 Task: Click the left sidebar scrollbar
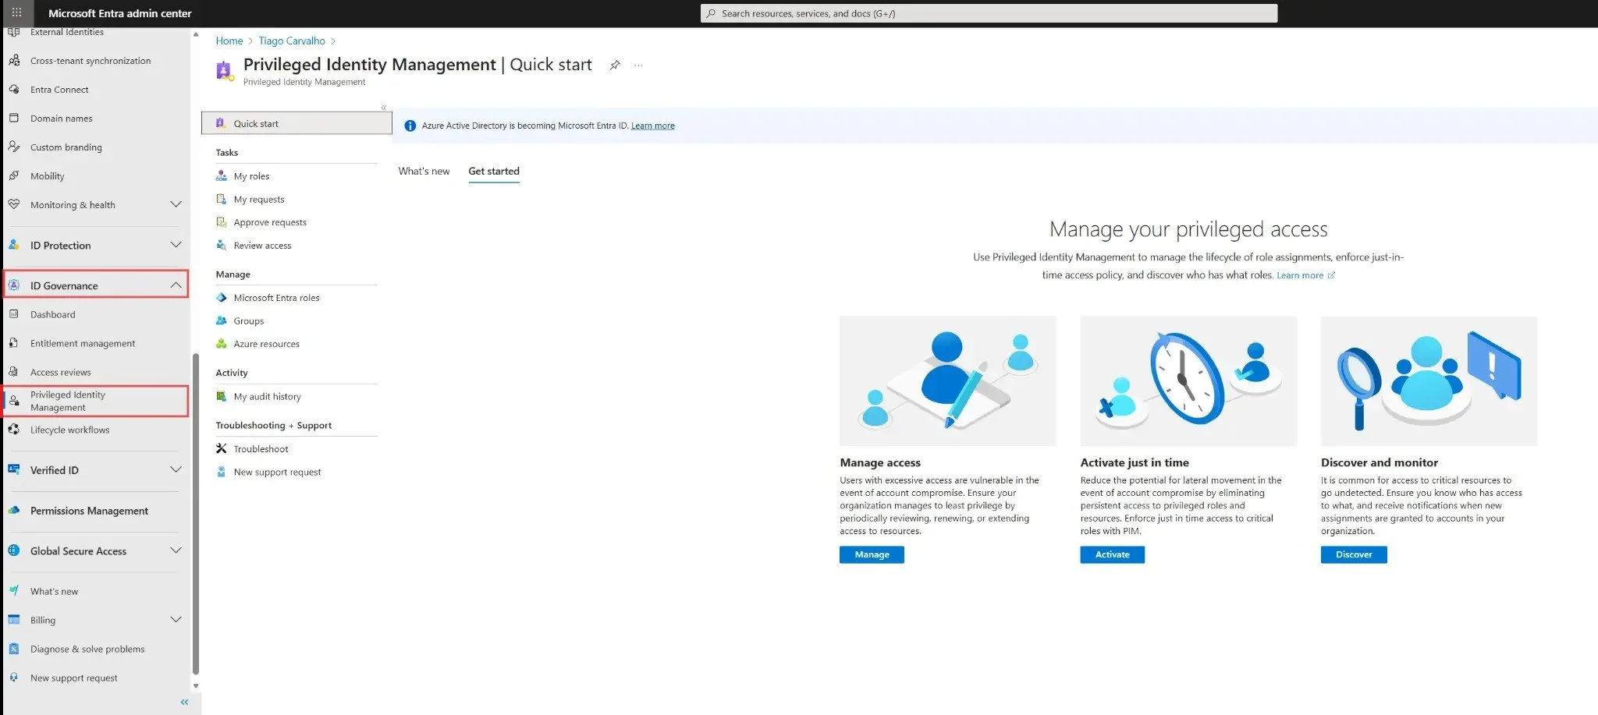196,515
